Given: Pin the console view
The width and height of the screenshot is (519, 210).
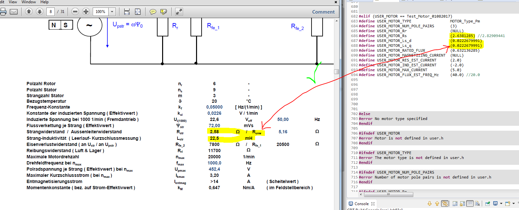Looking at the screenshot, I should coord(488,204).
